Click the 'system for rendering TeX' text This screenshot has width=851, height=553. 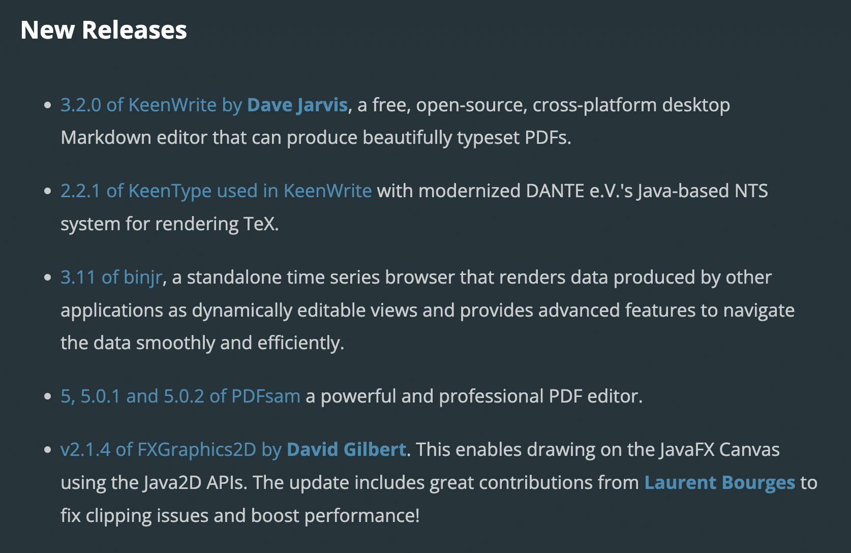[170, 224]
